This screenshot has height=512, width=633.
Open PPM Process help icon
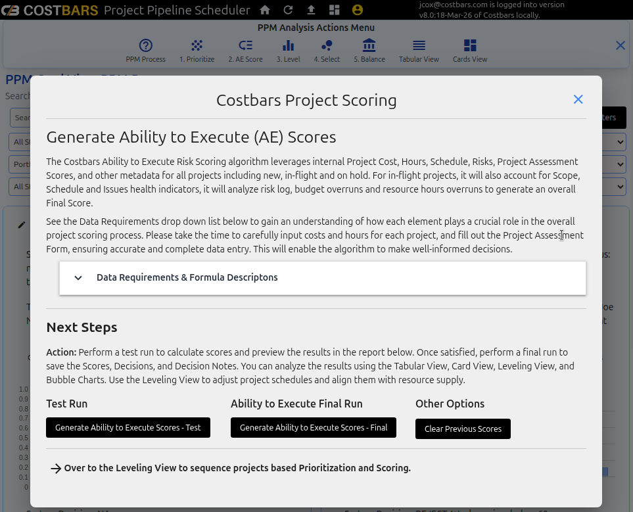coord(146,46)
